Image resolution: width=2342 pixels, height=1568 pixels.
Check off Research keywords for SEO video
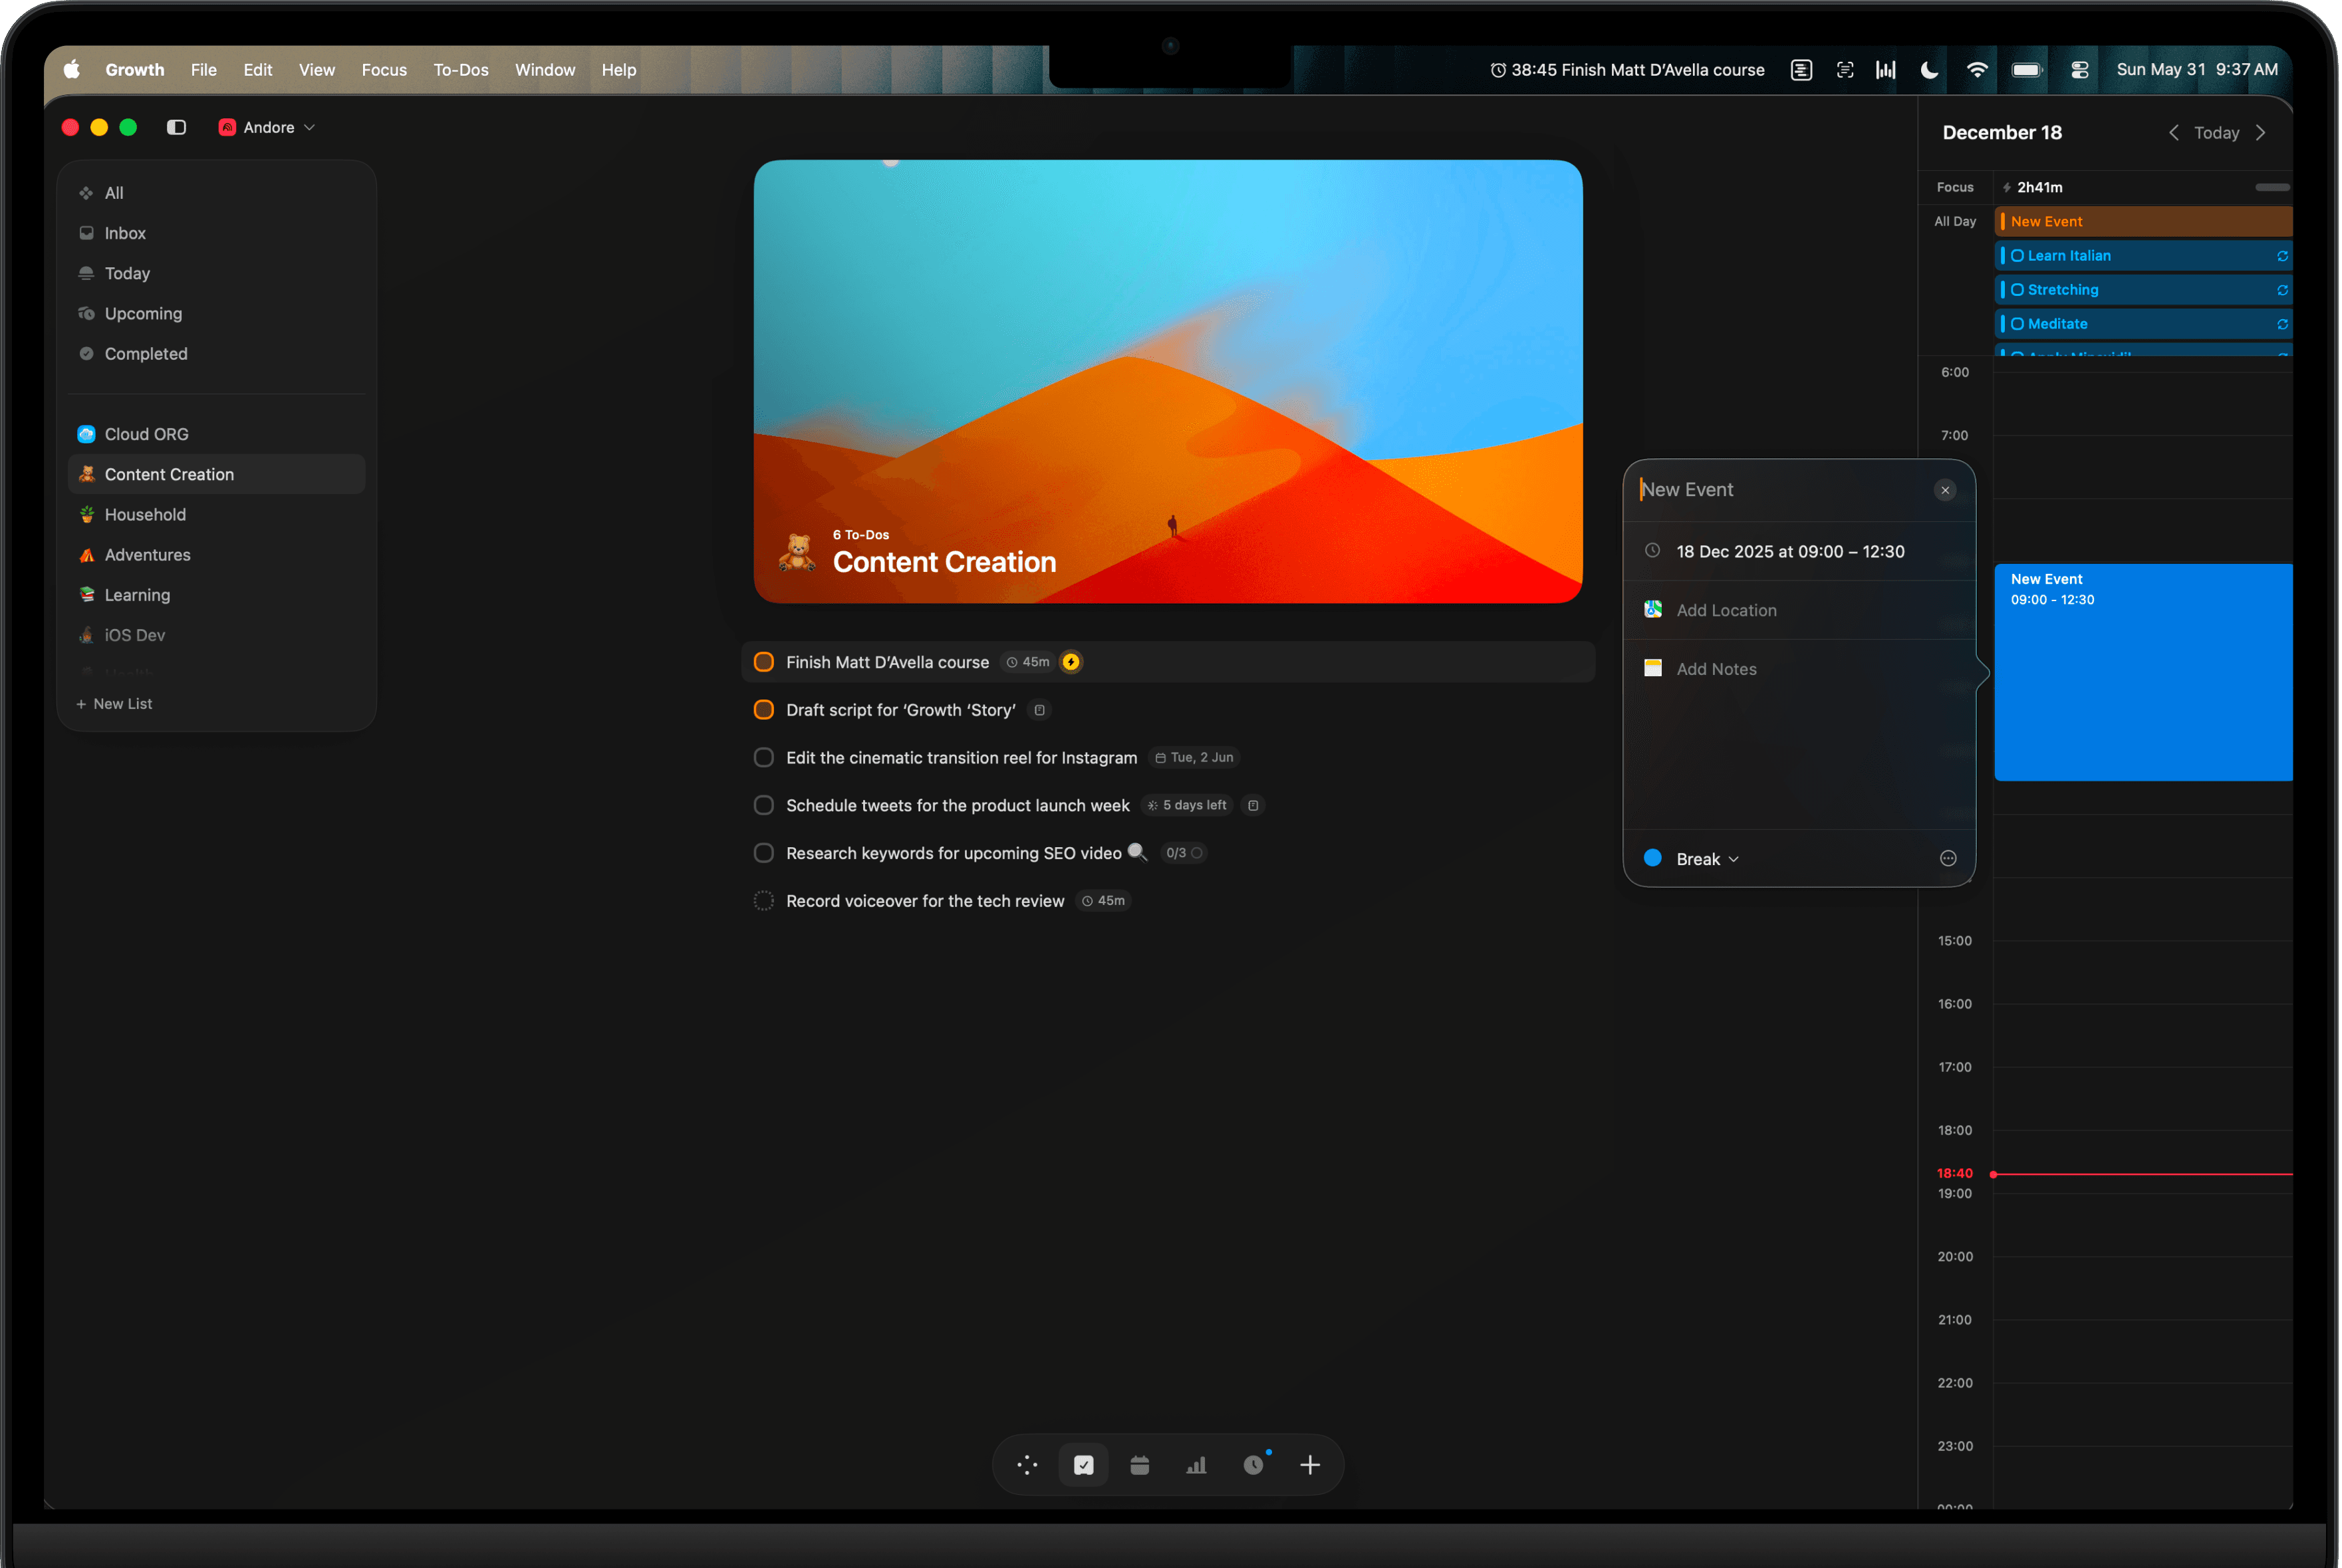[x=764, y=853]
